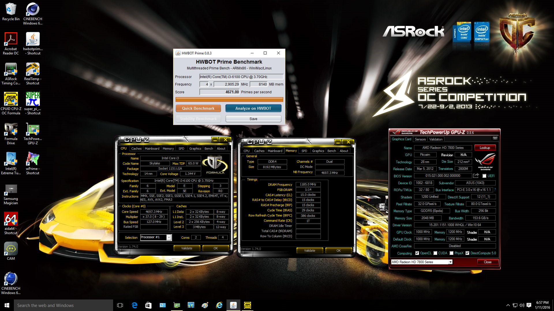Viewport: 554px width, 311px height.
Task: Switch to Validation tab in GPU-Z
Action: (436, 139)
